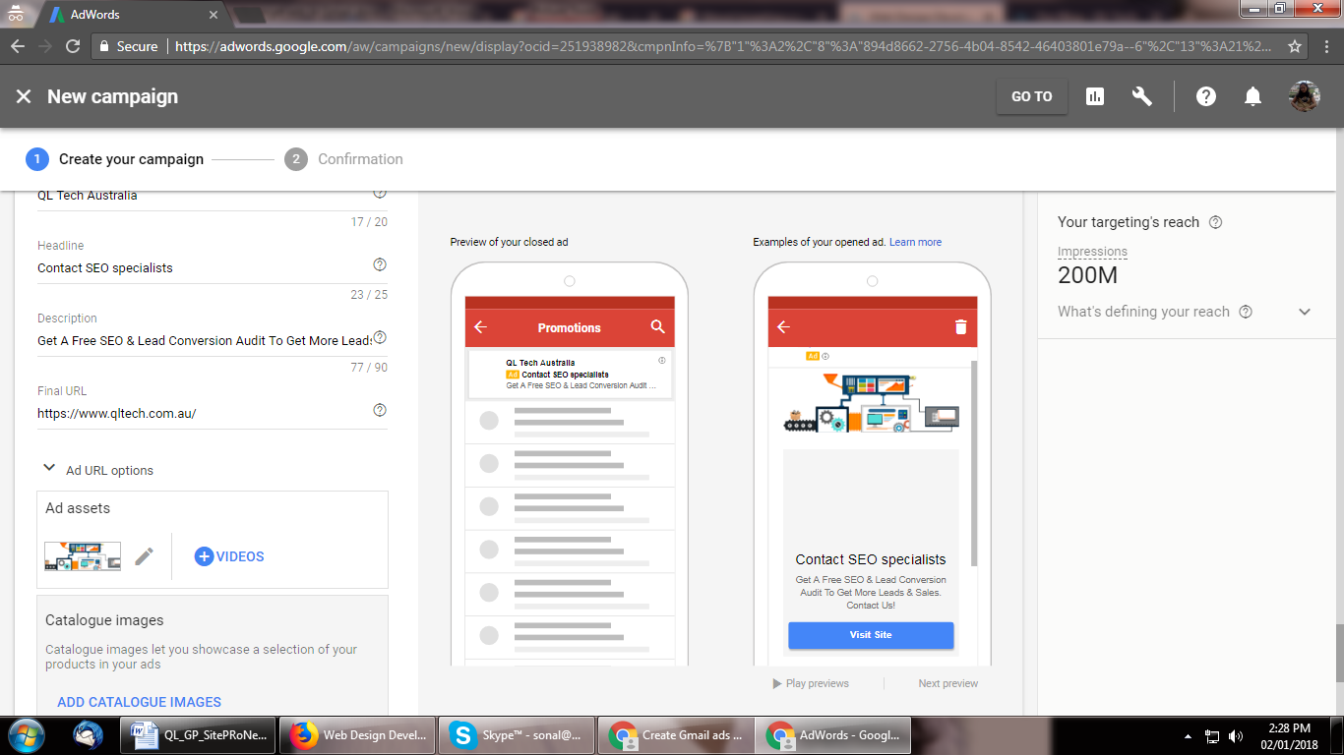Open Skype from the Windows taskbar
Screen dimensions: 1344x755
coord(516,734)
